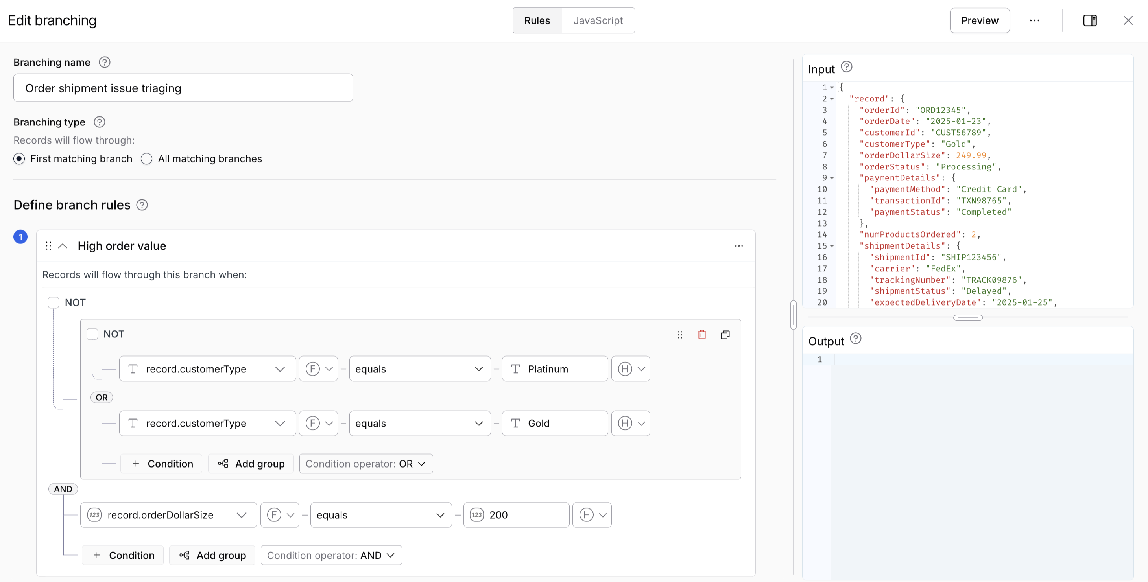Viewport: 1148px width, 582px height.
Task: Open record.orderDollarSize field dropdown
Action: click(168, 515)
